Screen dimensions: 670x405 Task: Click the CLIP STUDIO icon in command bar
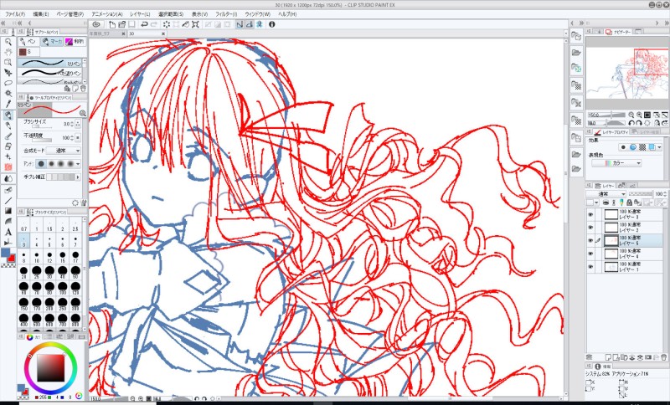pyautogui.click(x=96, y=24)
